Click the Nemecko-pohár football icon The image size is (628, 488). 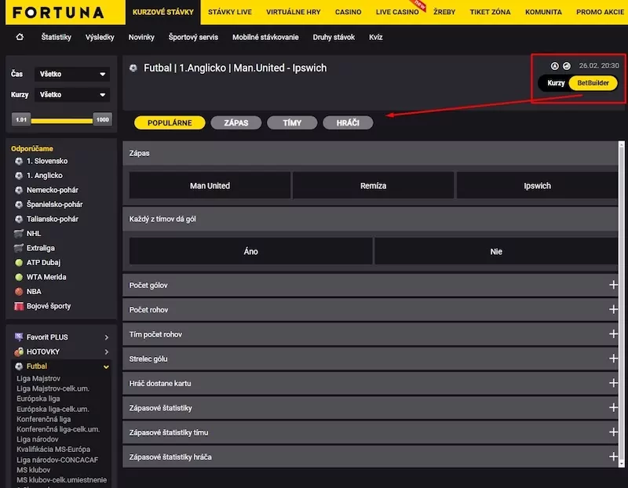click(x=19, y=190)
